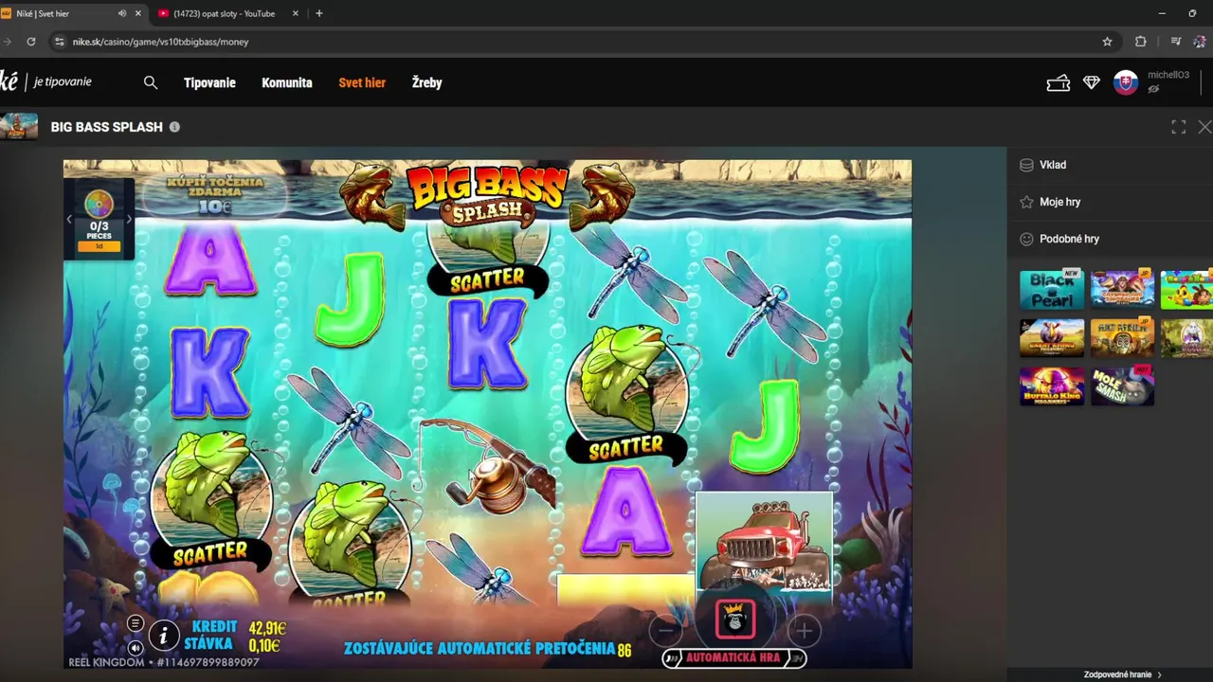This screenshot has width=1213, height=682.
Task: Go to next pieces widget item
Action: (129, 220)
